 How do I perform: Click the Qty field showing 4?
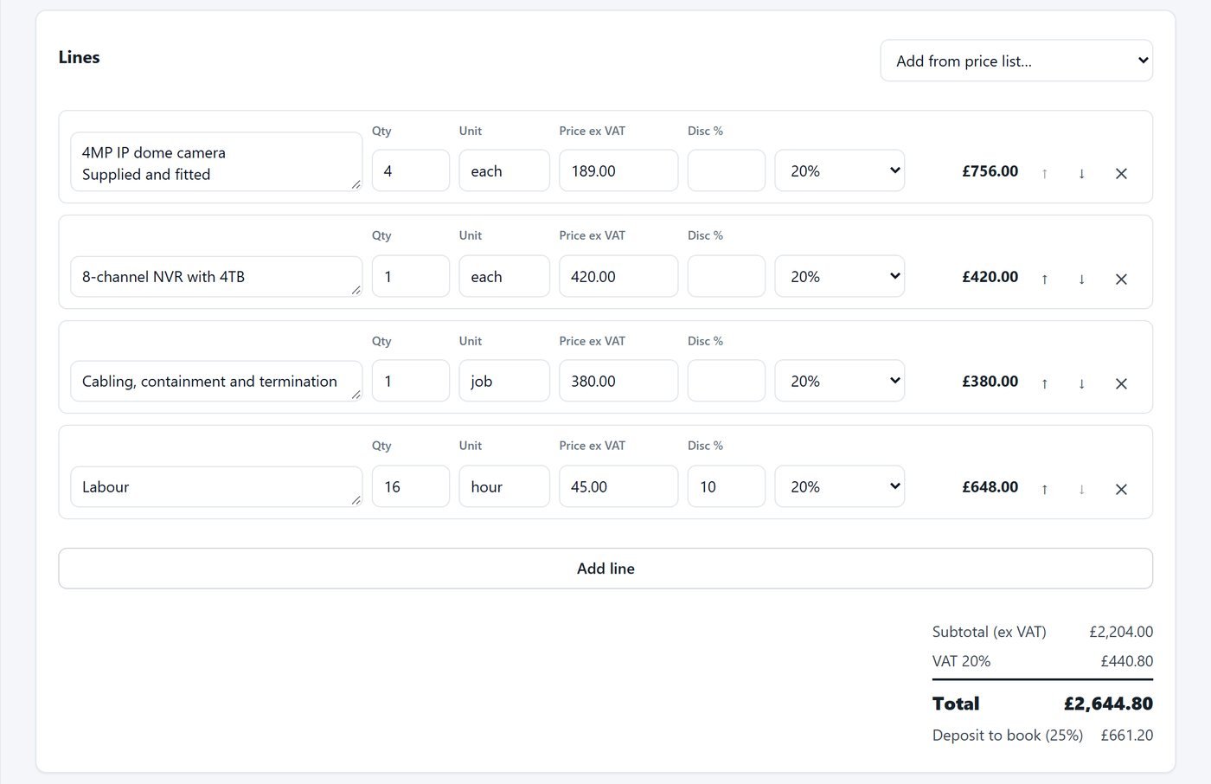click(411, 170)
